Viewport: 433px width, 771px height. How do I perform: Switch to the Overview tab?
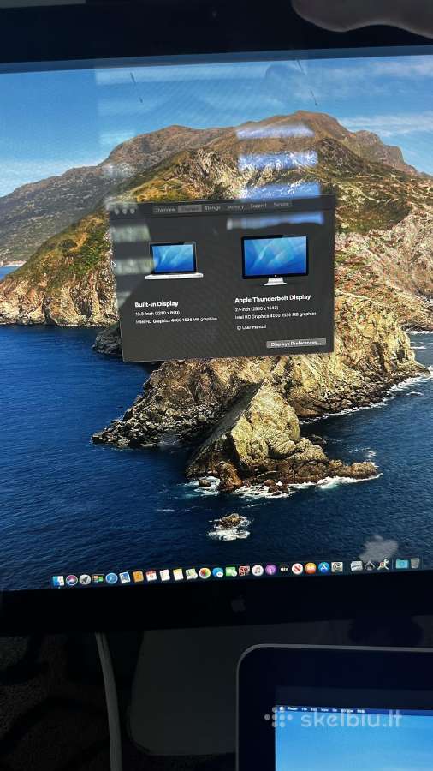click(165, 210)
